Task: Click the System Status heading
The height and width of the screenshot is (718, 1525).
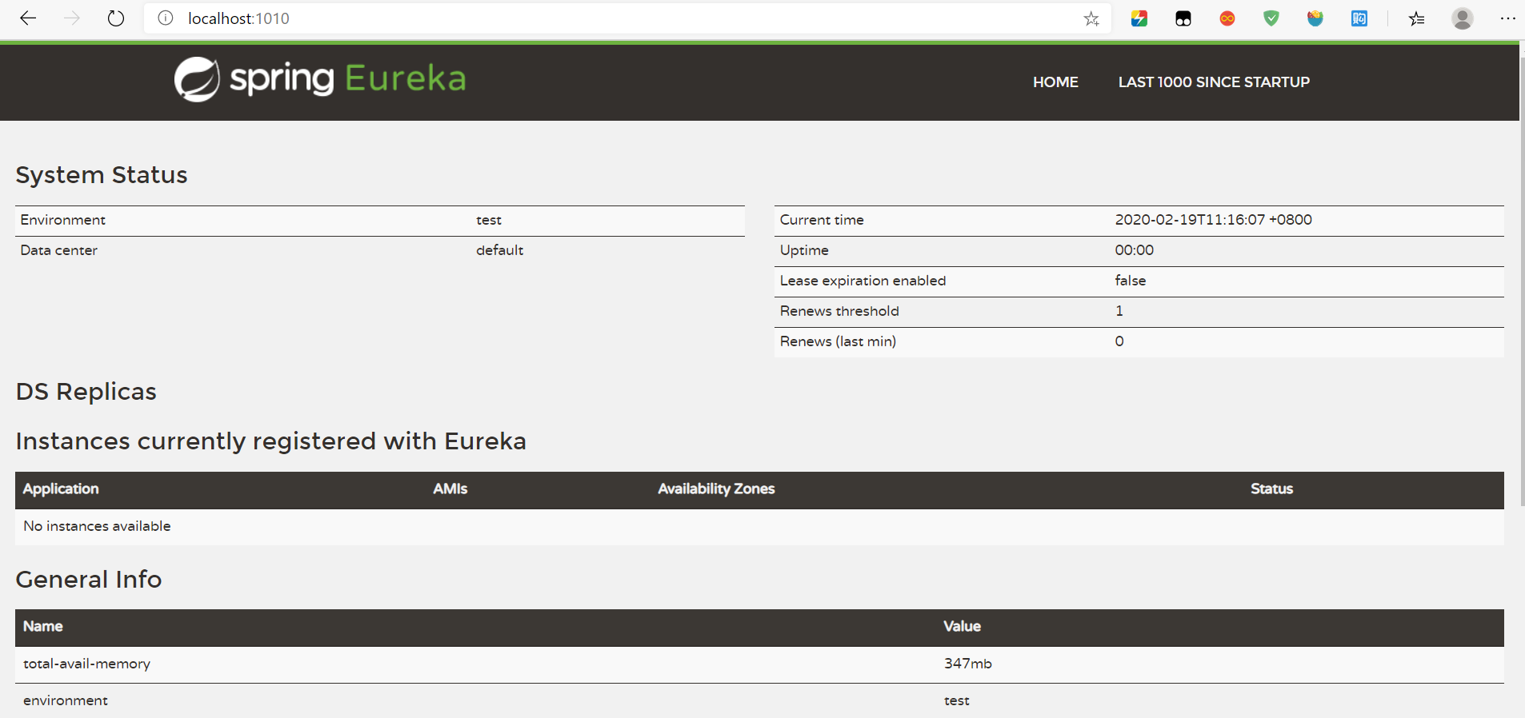Action: [x=102, y=175]
